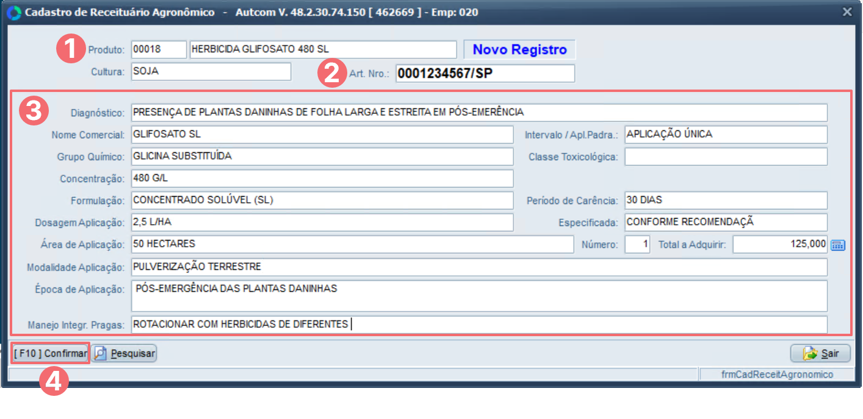Screen dimensions: 863x419
Task: Focus the Grupo Químico field
Action: click(x=322, y=157)
